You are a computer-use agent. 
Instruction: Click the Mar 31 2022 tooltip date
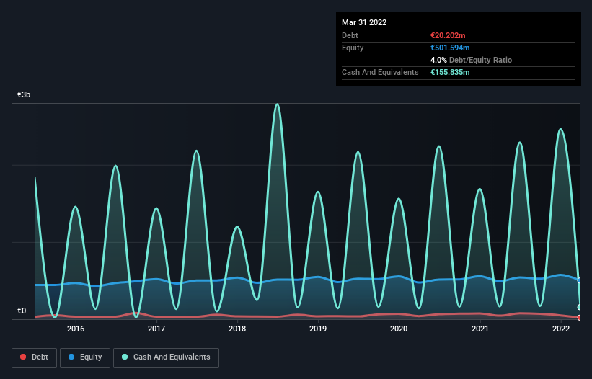coord(364,22)
